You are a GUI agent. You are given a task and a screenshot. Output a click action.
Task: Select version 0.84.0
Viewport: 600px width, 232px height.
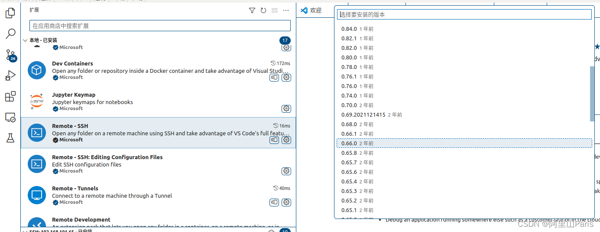click(x=464, y=29)
